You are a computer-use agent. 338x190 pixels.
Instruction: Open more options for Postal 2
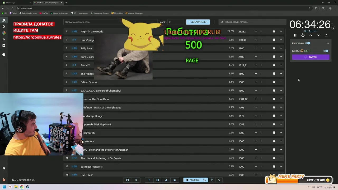(281, 65)
